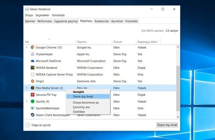Click the SpotifyWebHelper icon
Screen dimensions: 215x140
33,108
